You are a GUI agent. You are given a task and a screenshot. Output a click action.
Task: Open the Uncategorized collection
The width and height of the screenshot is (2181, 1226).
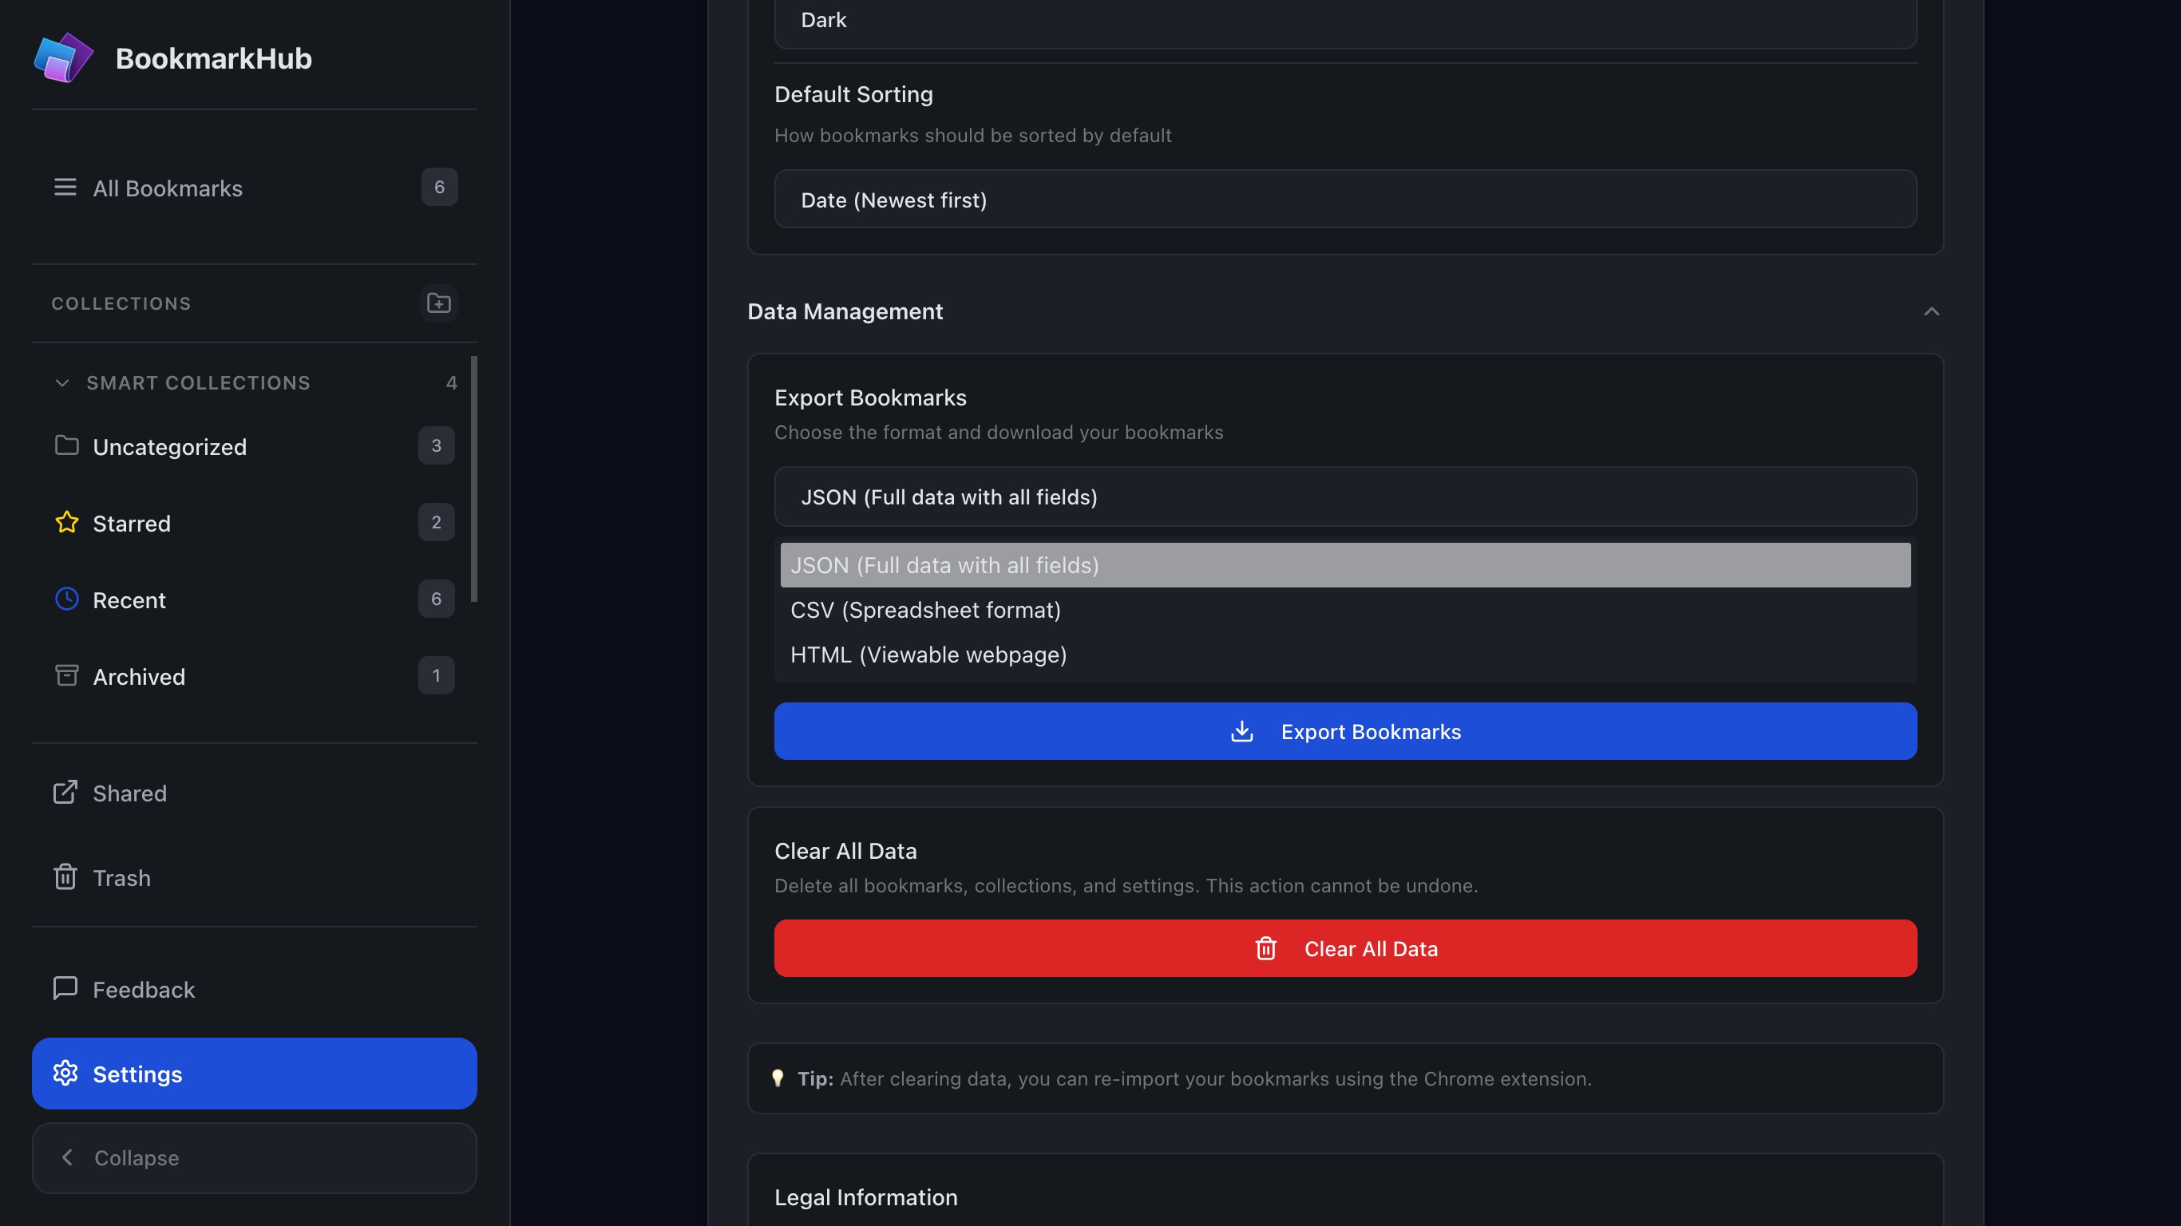pos(254,445)
